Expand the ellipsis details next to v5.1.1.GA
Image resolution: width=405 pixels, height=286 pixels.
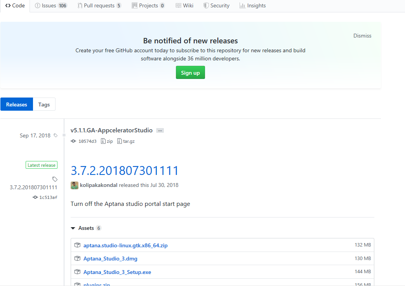160,130
